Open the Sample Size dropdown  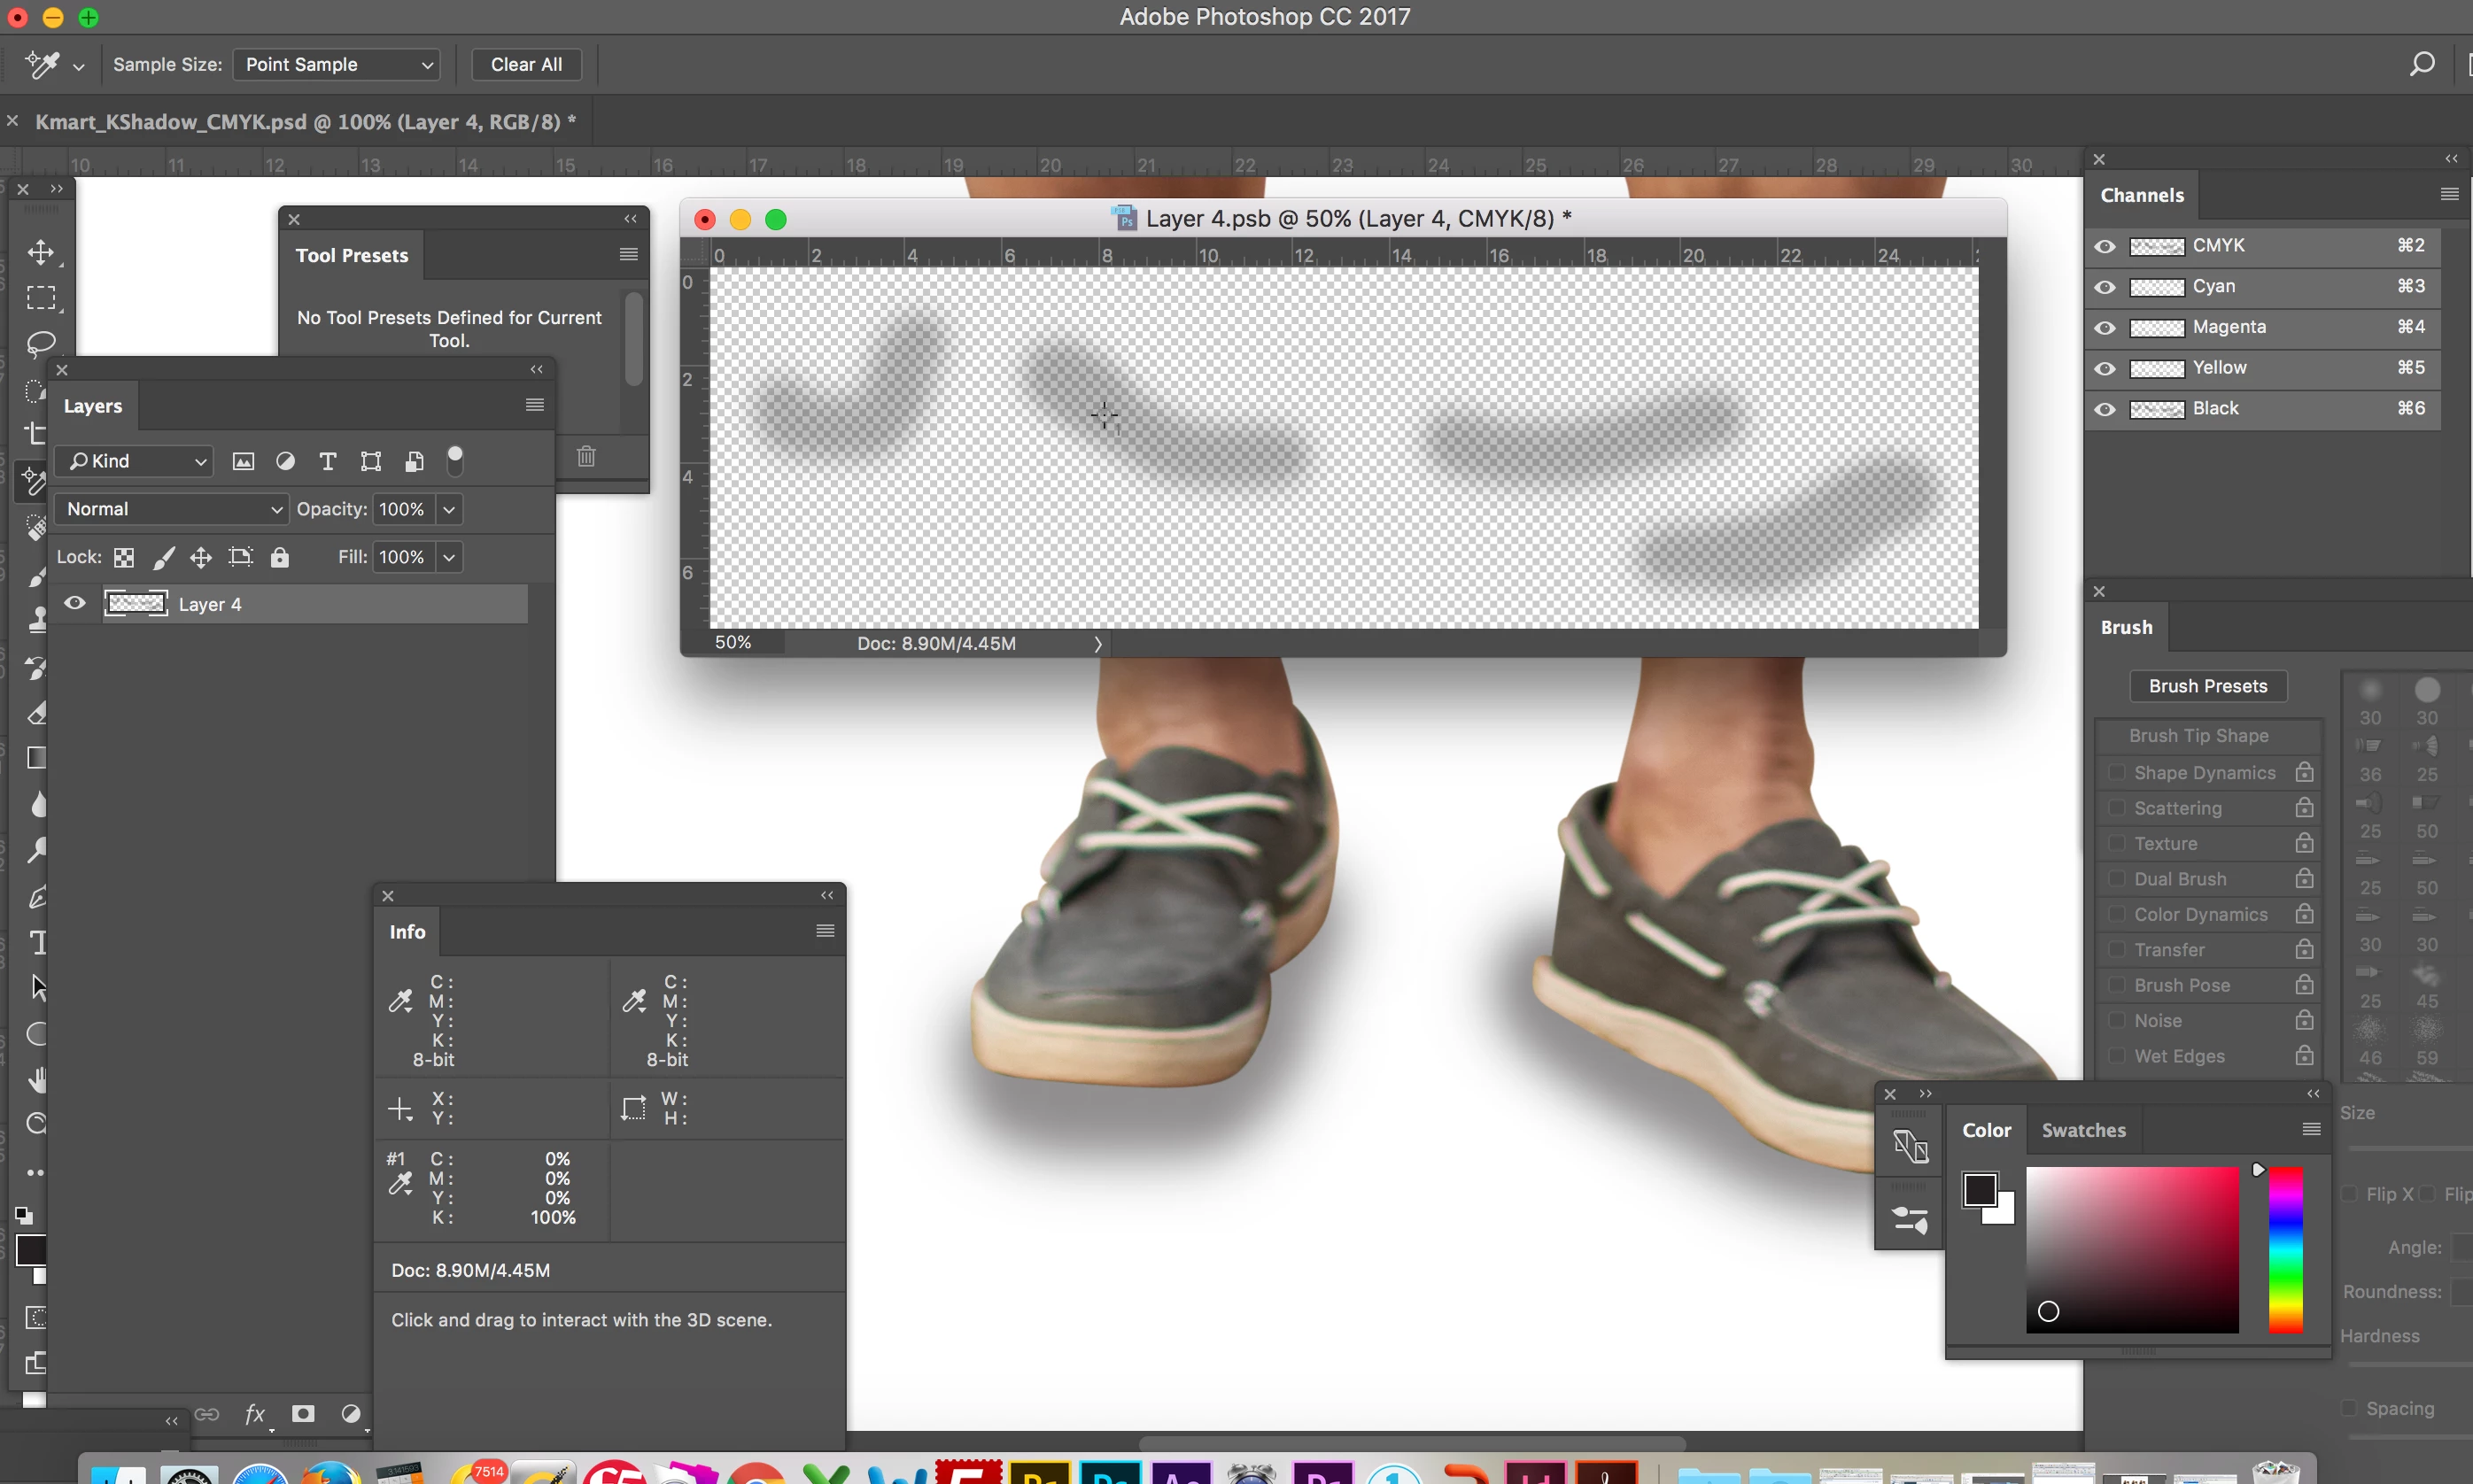[x=337, y=64]
